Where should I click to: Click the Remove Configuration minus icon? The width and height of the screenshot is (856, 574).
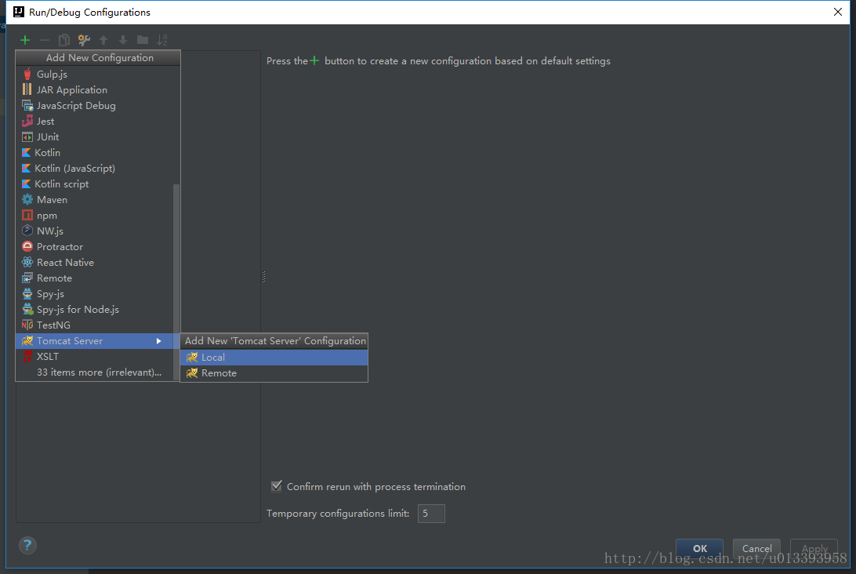point(45,40)
